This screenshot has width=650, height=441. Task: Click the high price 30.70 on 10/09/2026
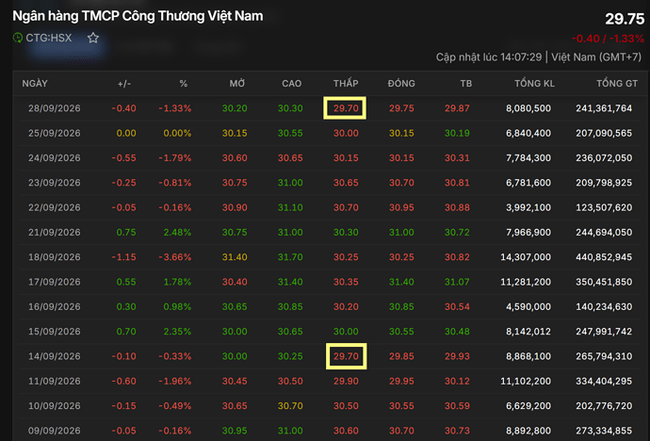[290, 406]
